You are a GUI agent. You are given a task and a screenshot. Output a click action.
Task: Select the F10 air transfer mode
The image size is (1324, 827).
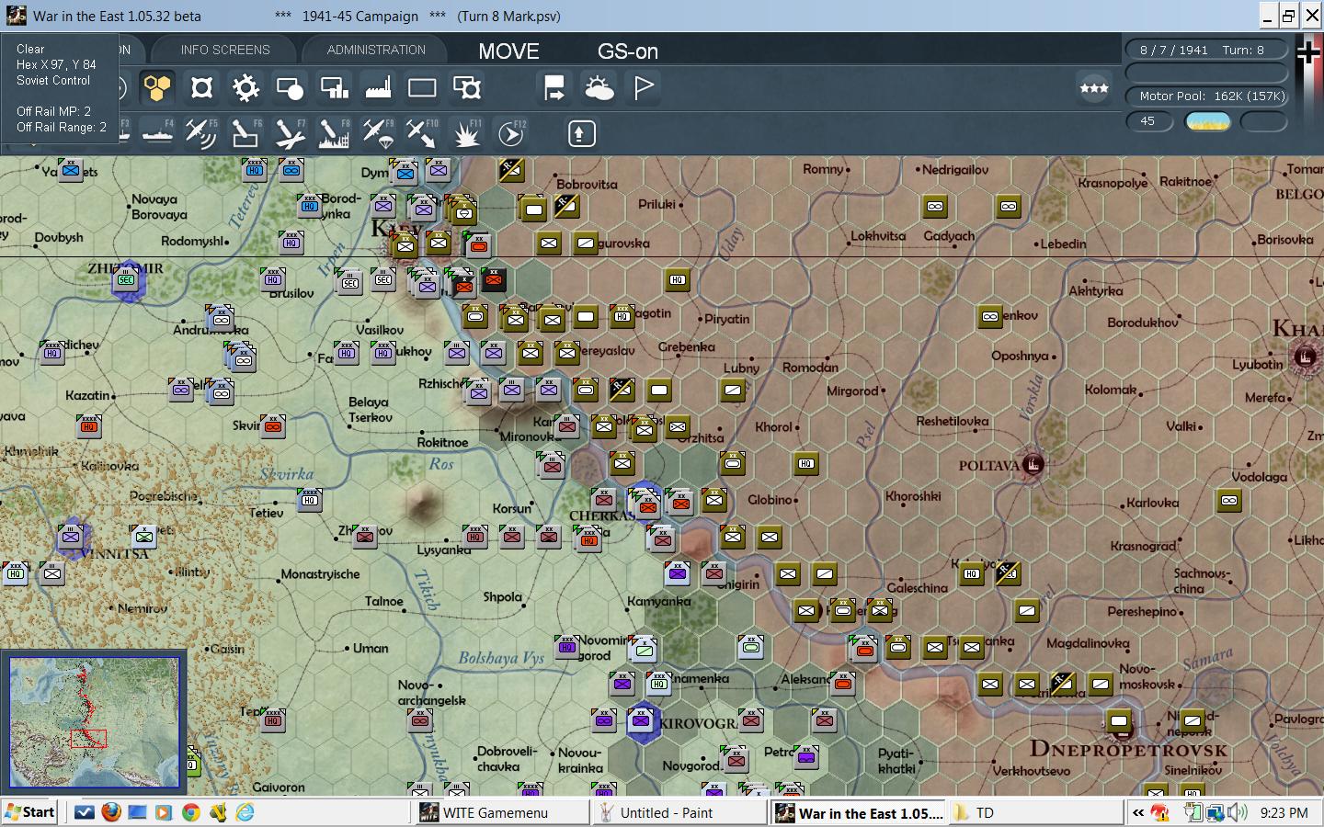point(422,134)
